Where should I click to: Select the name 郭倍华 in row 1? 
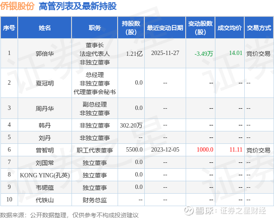(x=45, y=54)
